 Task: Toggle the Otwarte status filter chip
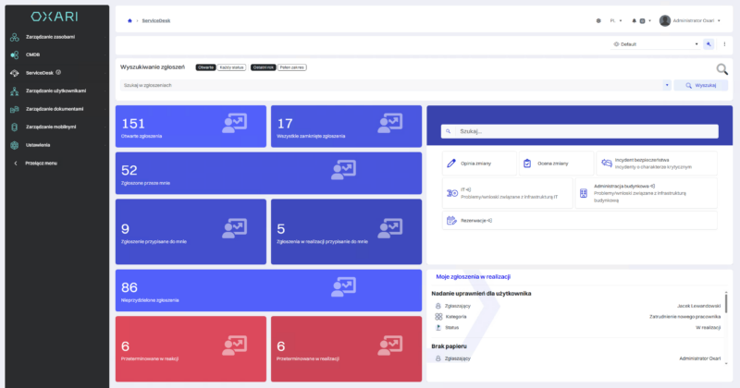[205, 67]
